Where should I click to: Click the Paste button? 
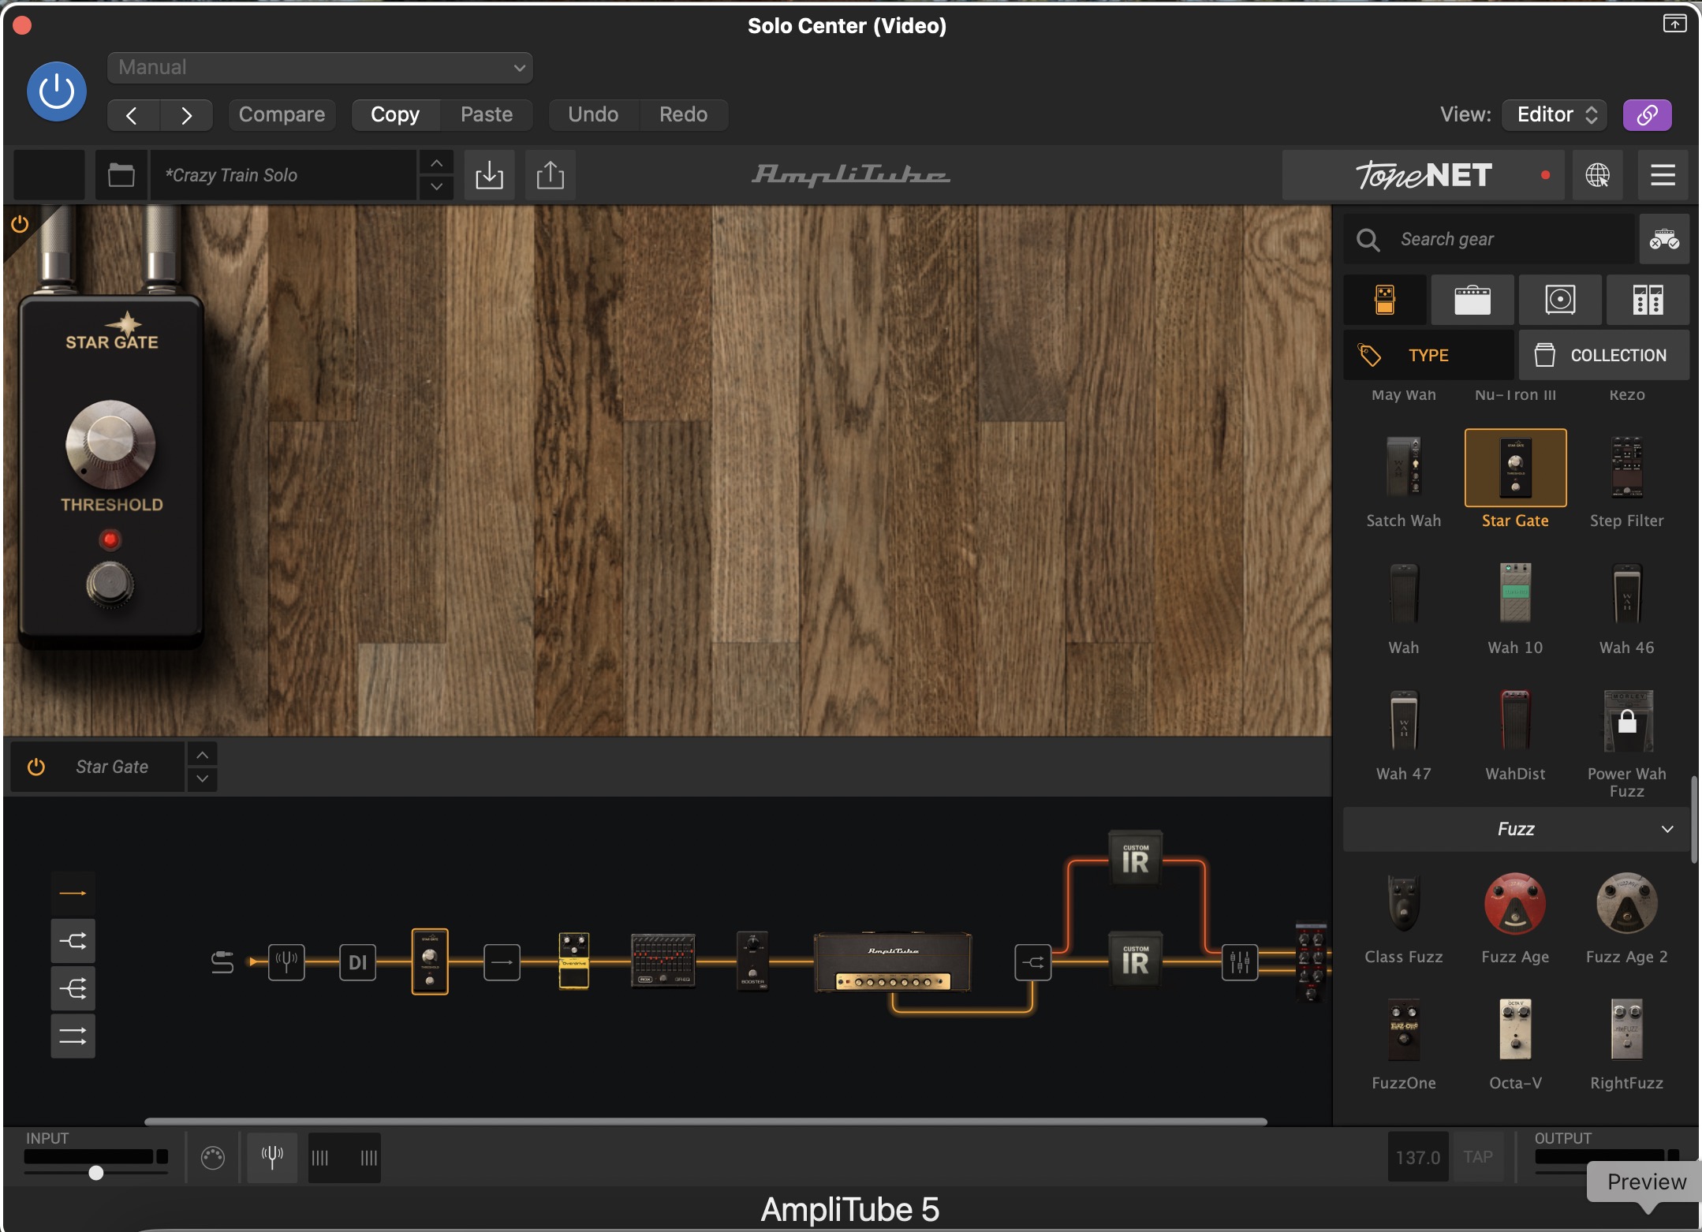point(487,115)
